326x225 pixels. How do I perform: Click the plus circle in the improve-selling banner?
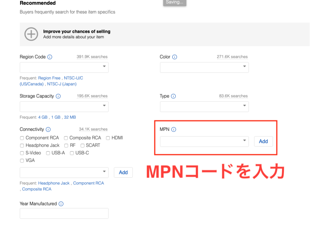click(31, 34)
